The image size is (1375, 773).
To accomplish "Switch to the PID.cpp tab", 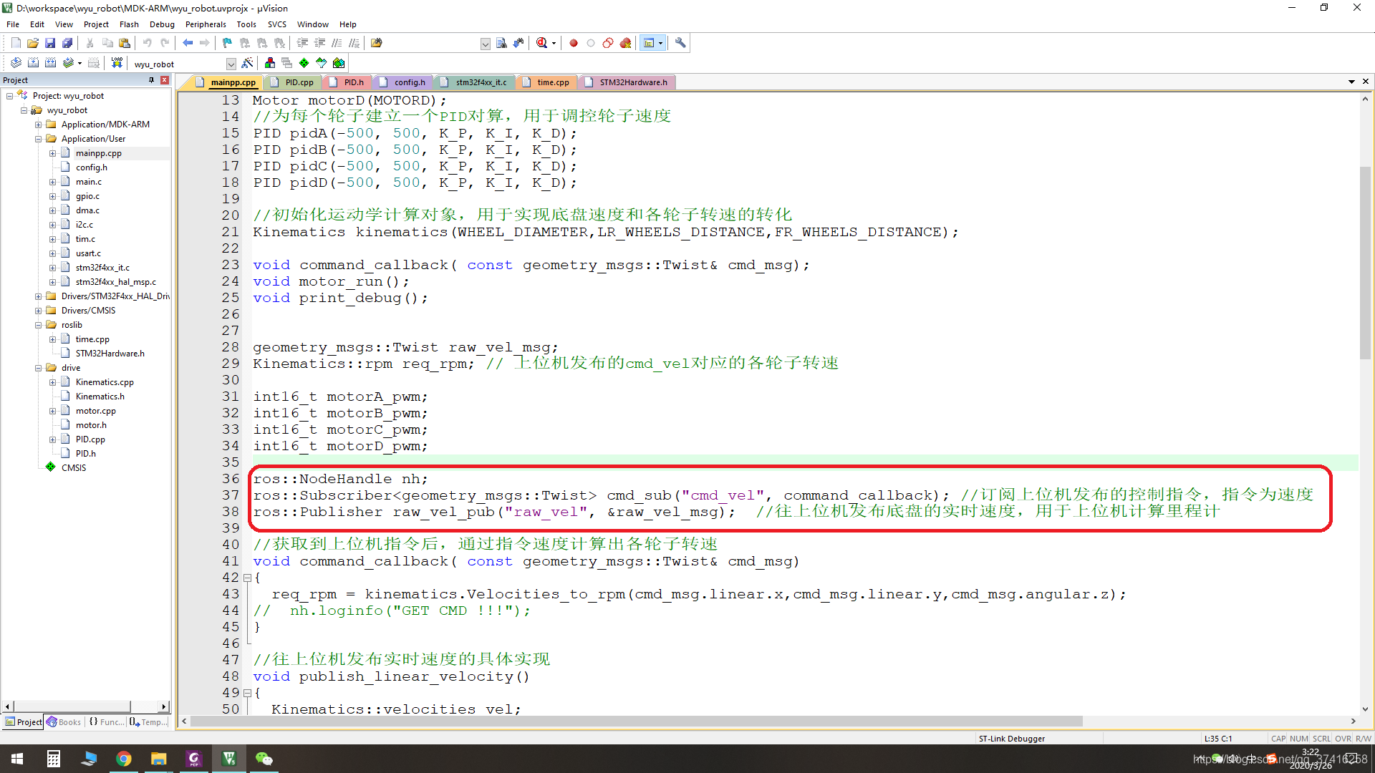I will pyautogui.click(x=299, y=82).
